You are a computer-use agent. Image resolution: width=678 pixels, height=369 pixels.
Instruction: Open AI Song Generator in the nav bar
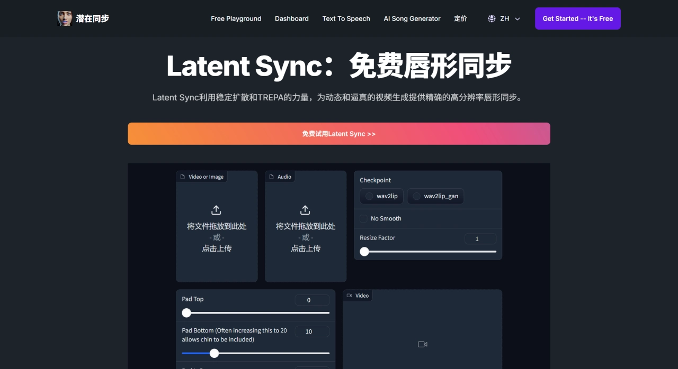412,19
